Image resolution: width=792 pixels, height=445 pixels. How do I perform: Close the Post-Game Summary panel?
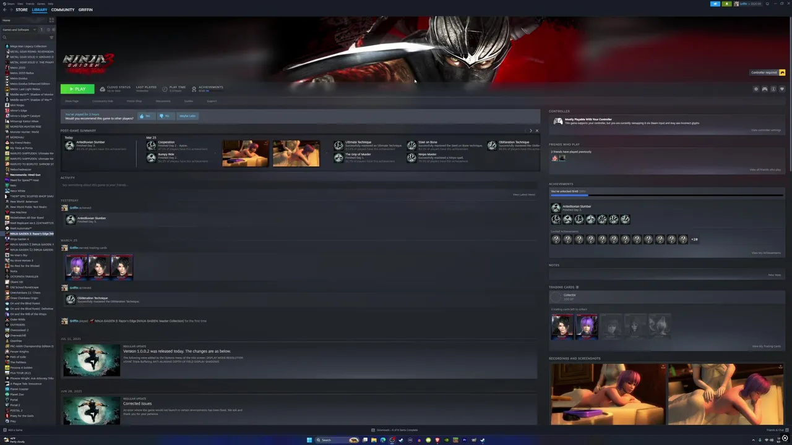(537, 131)
